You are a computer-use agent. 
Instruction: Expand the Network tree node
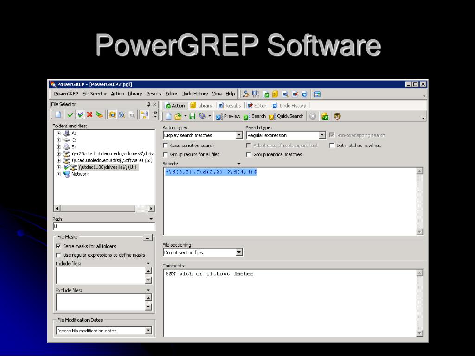coord(58,174)
